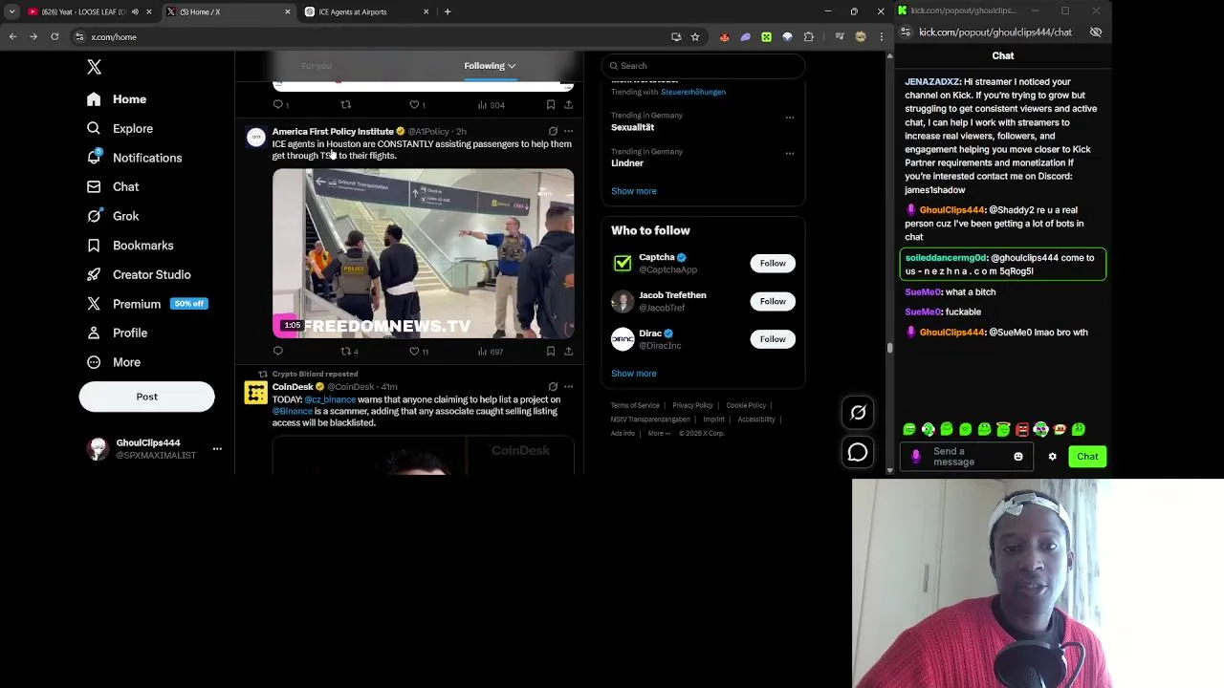Reply to the America First Policy Institute post
Image resolution: width=1224 pixels, height=688 pixels.
tap(278, 351)
